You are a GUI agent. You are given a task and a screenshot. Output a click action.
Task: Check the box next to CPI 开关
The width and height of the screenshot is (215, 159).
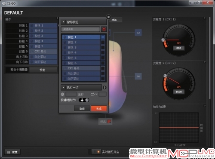click(103, 68)
